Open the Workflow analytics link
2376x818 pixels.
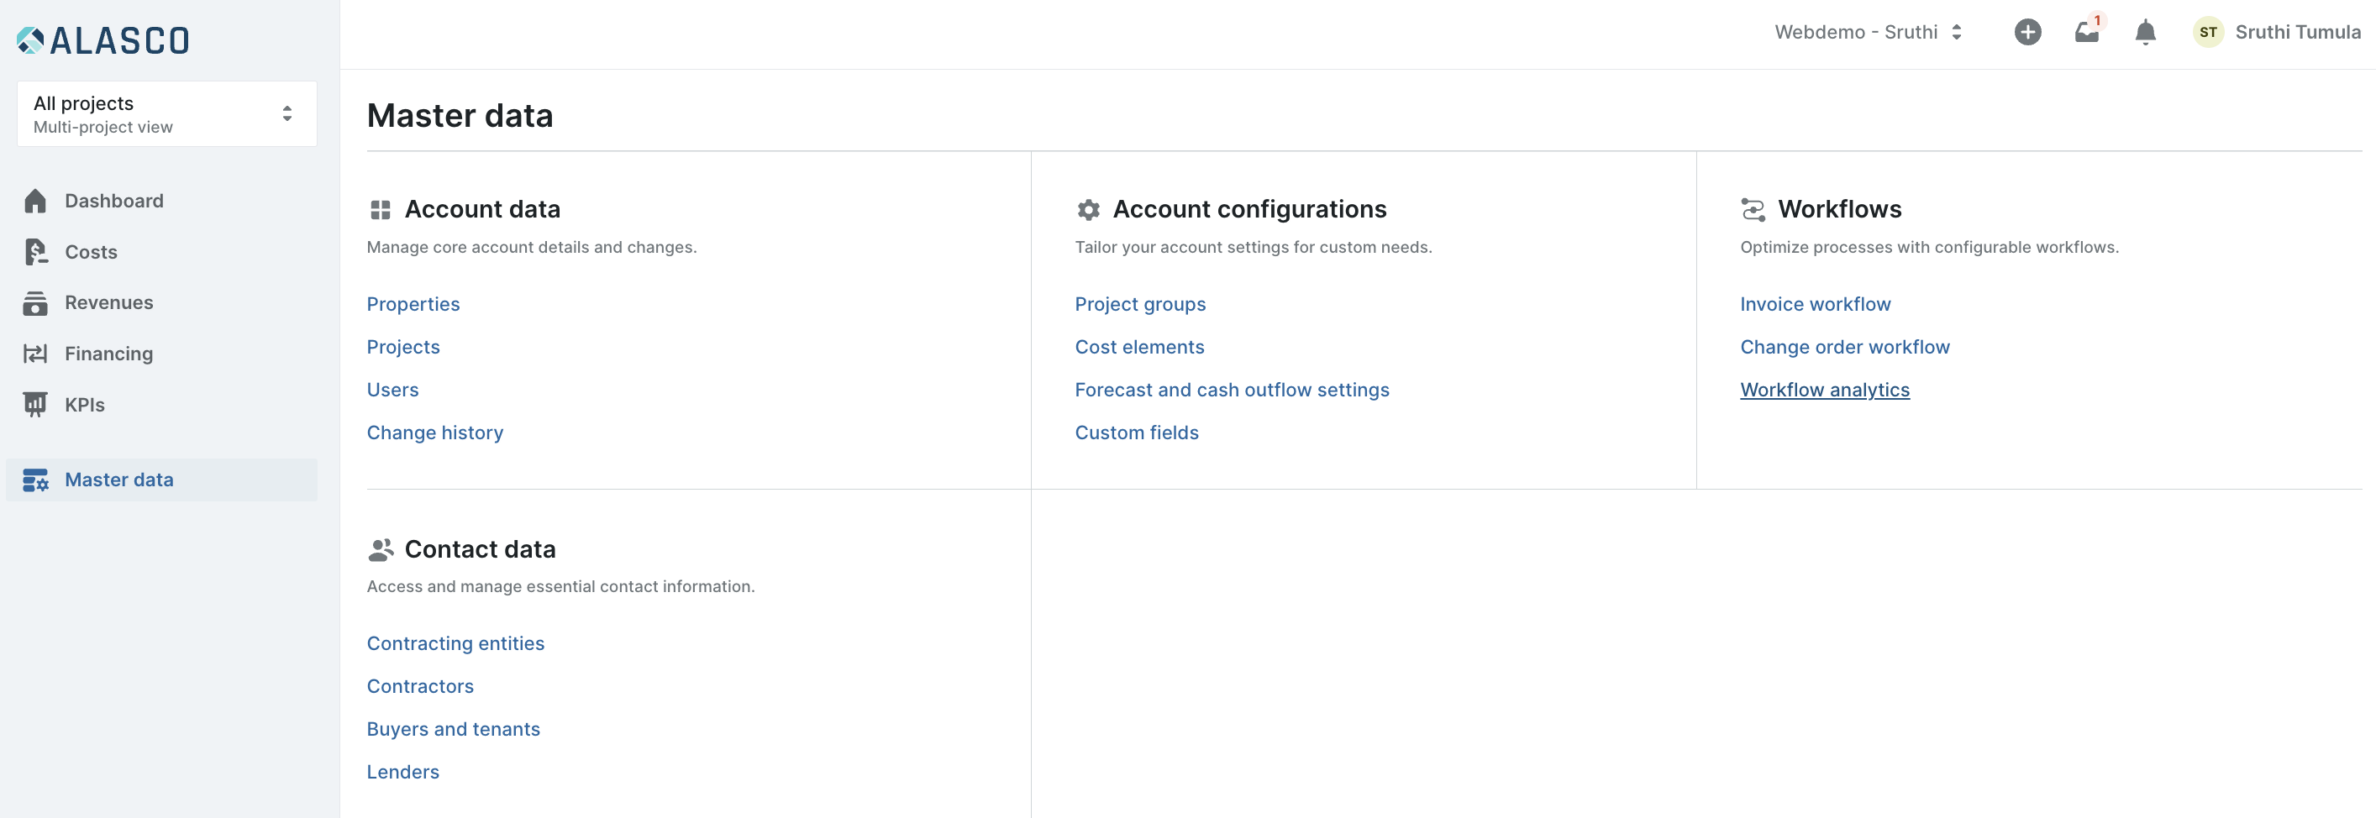(x=1823, y=390)
